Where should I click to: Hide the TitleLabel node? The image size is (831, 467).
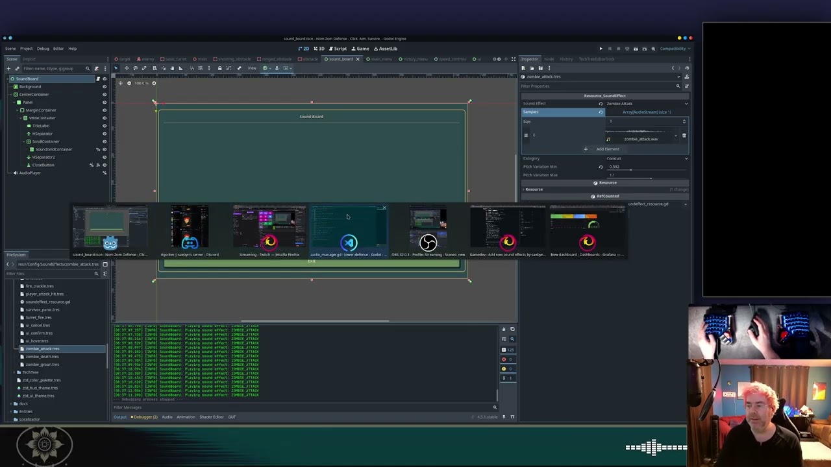pos(105,126)
